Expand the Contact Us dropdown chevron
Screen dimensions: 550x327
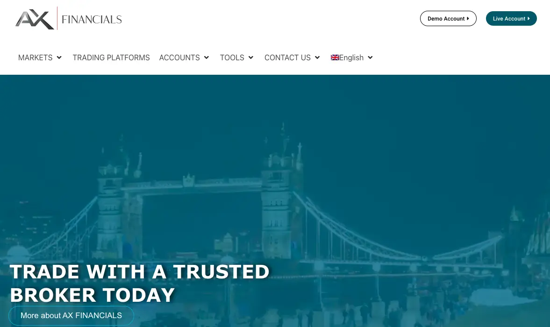pyautogui.click(x=317, y=57)
